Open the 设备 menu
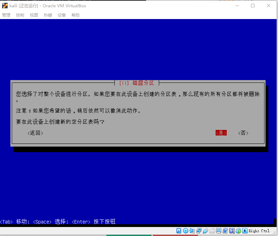 (61, 15)
